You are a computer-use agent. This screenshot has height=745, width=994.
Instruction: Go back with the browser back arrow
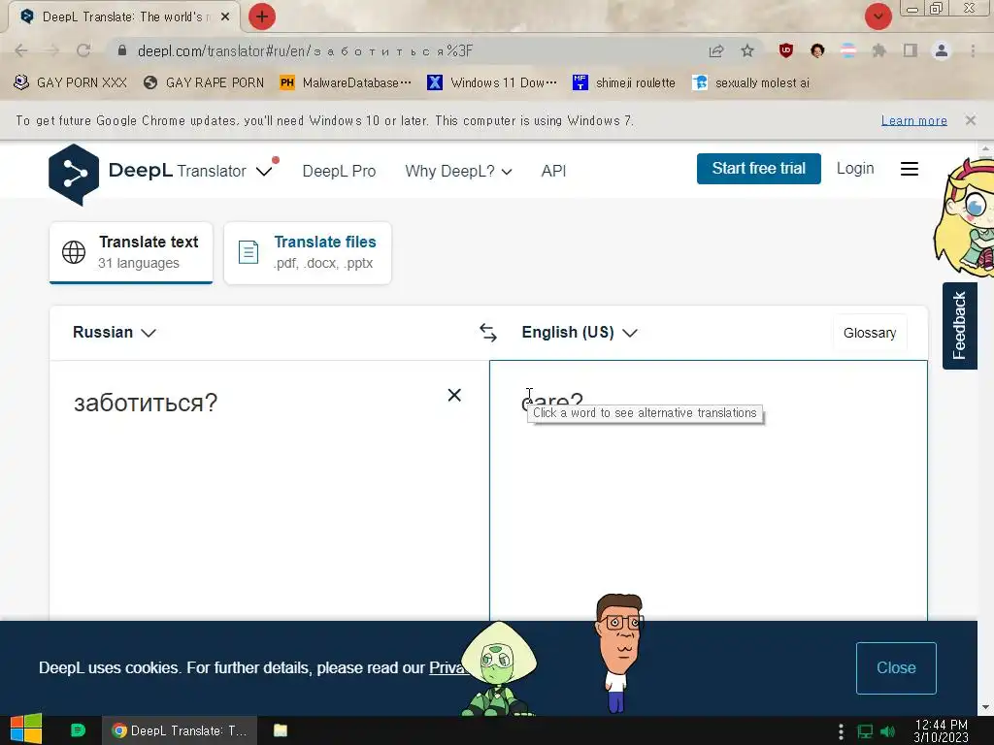point(21,50)
